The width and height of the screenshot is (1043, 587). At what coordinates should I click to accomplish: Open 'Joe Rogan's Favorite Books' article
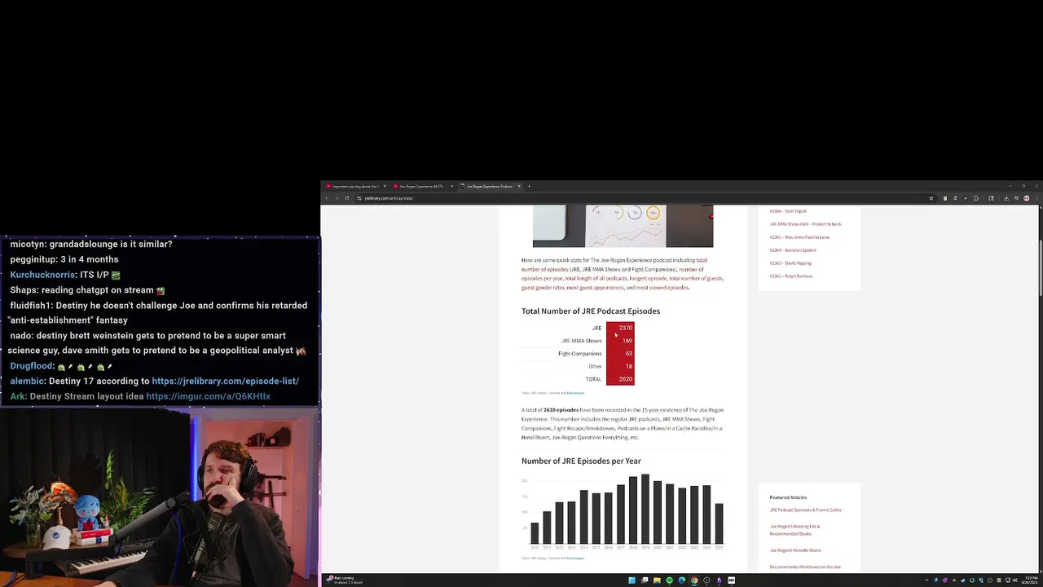click(795, 550)
